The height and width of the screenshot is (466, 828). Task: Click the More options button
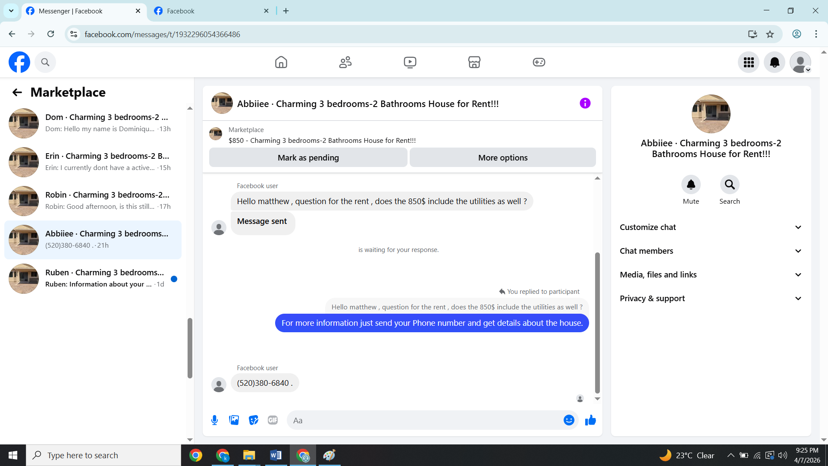(x=502, y=157)
